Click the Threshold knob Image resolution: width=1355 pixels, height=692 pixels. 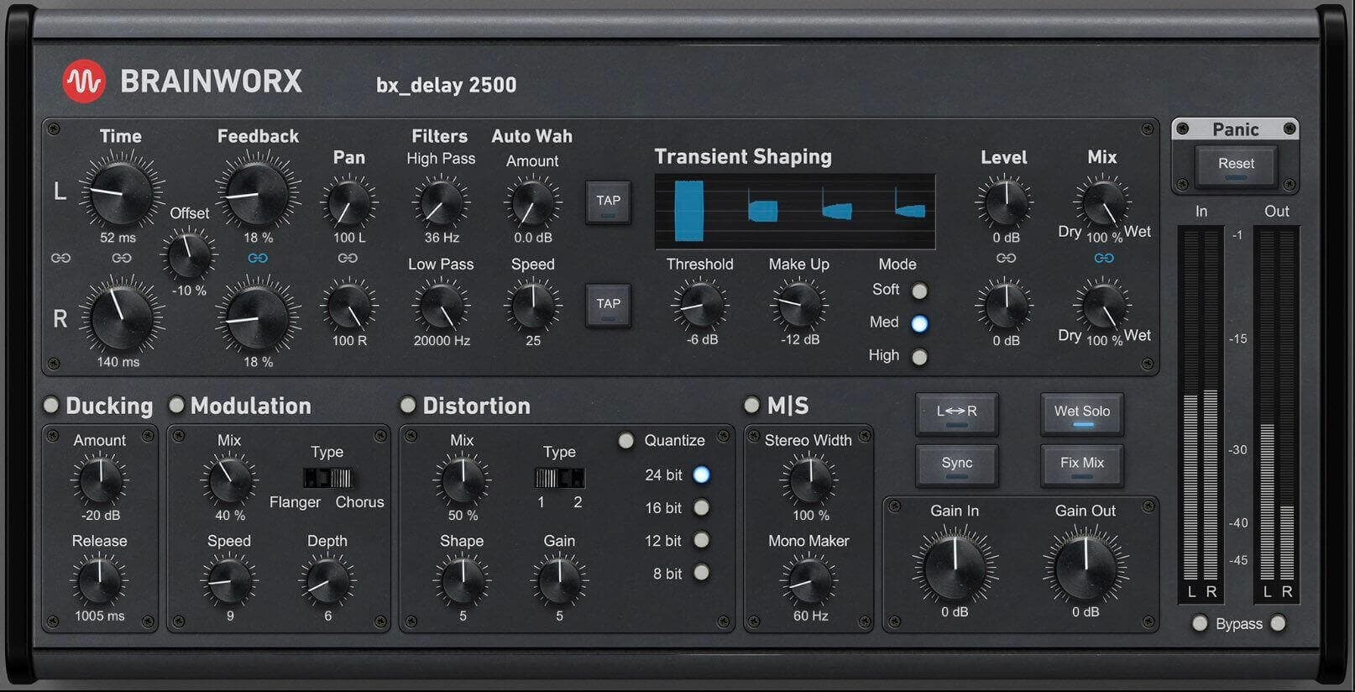pos(699,305)
